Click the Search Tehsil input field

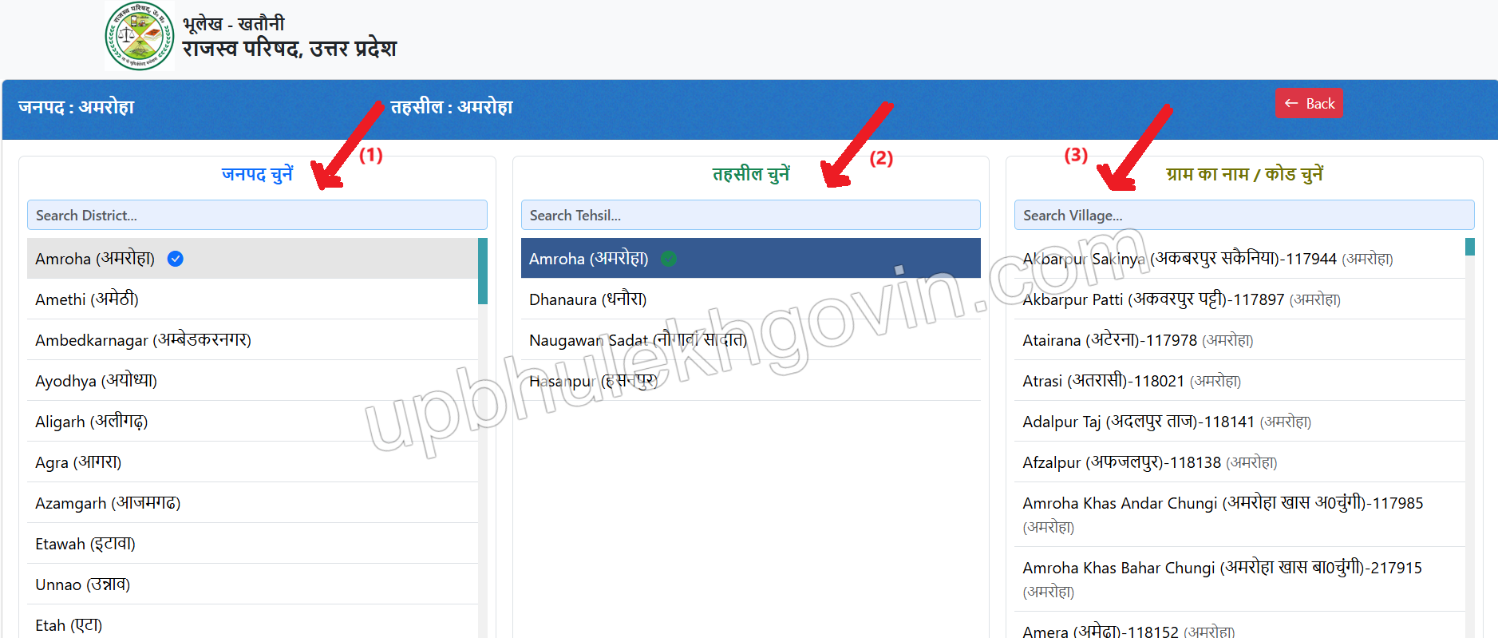750,215
